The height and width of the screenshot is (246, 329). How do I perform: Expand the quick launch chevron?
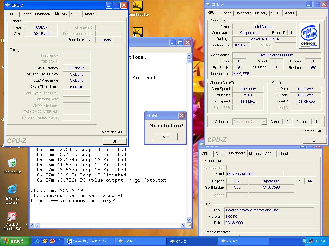click(60, 240)
